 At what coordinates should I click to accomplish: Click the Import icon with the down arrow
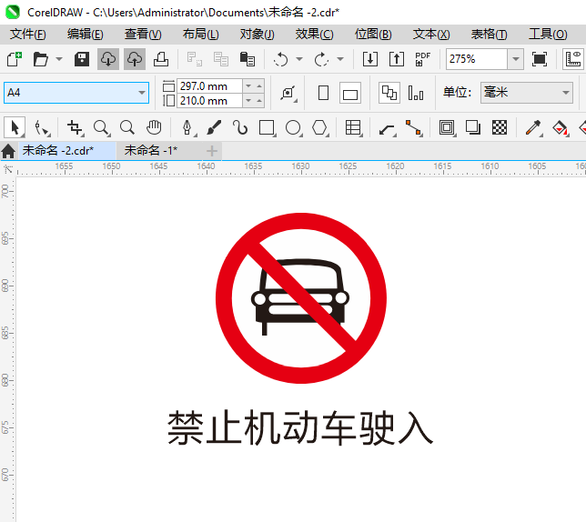click(x=370, y=59)
